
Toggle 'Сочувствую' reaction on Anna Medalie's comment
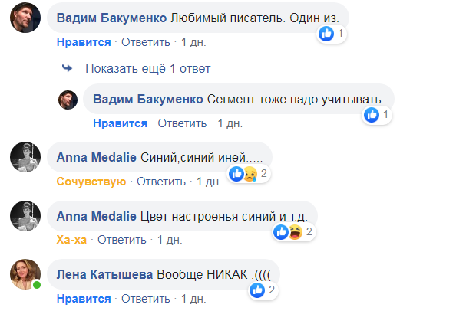coord(91,182)
